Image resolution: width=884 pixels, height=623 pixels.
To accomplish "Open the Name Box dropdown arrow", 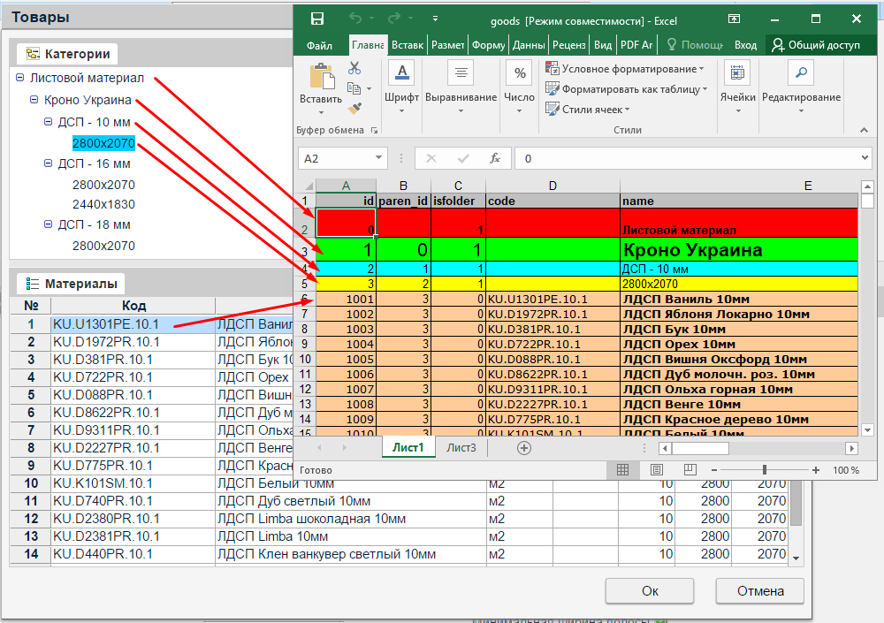I will (379, 159).
